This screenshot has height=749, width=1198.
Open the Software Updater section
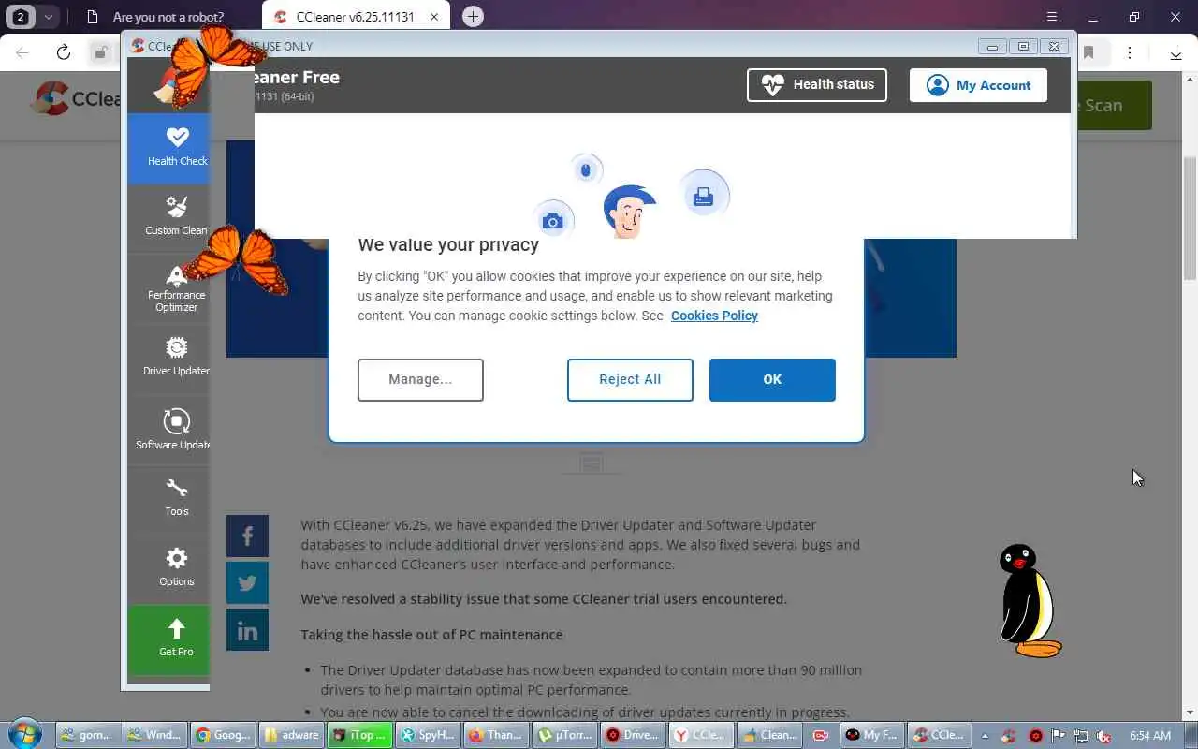point(168,429)
